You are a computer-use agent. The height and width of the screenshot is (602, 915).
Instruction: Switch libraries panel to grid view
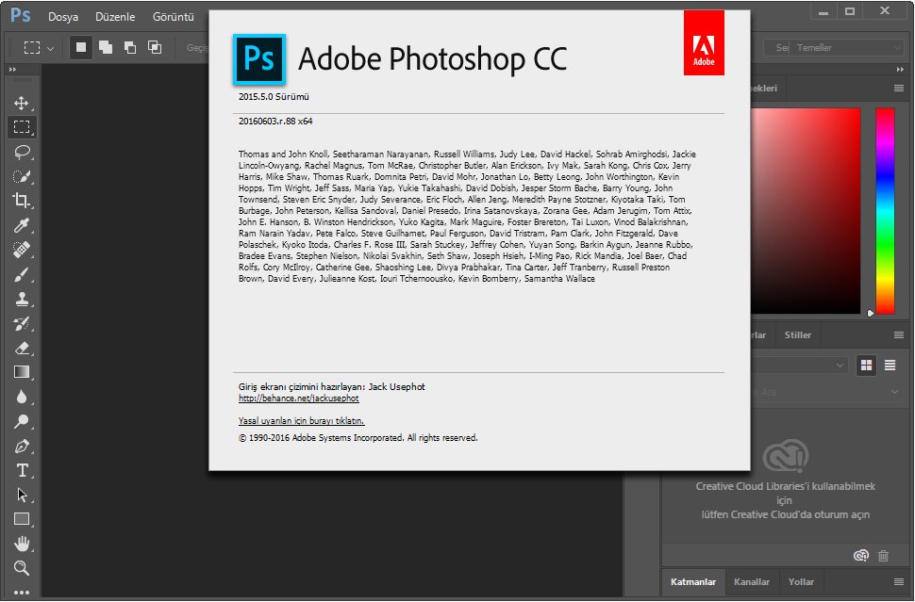tap(867, 366)
